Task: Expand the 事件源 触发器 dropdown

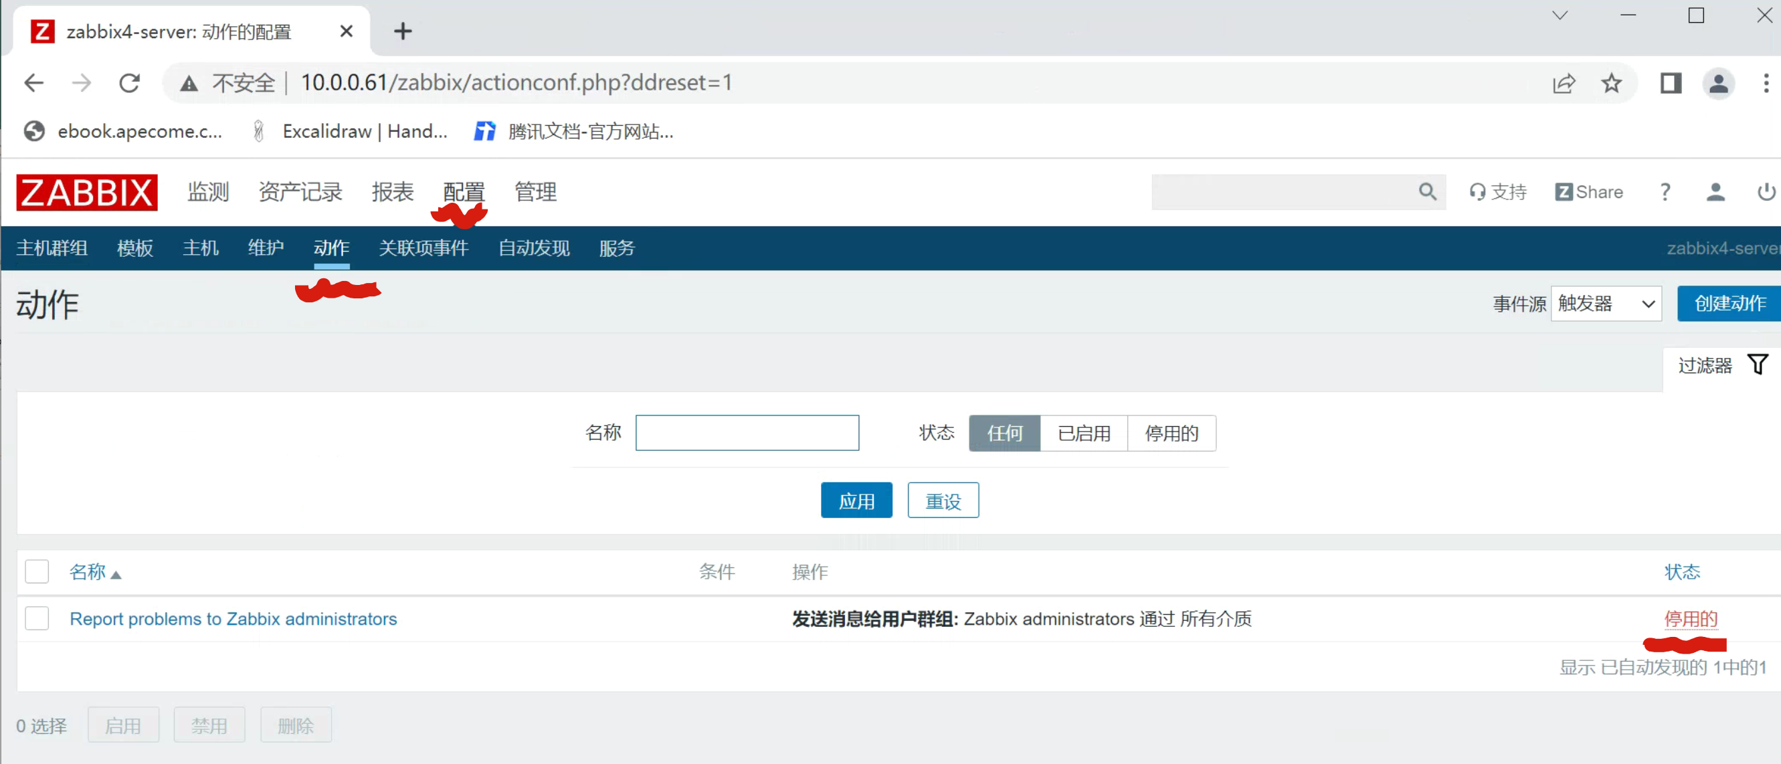Action: tap(1606, 304)
